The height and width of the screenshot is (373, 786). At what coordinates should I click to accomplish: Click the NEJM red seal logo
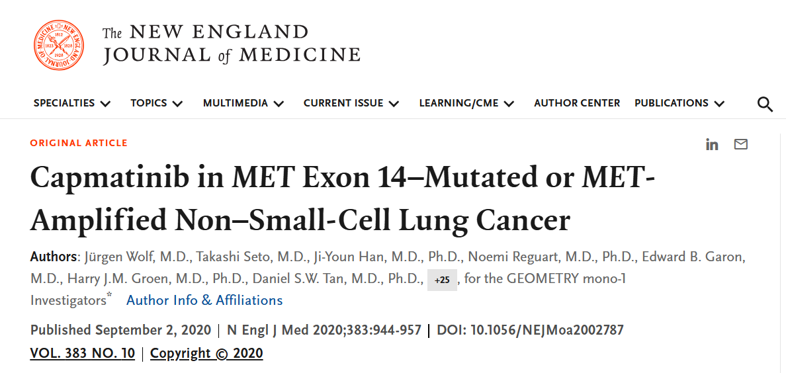click(x=59, y=45)
